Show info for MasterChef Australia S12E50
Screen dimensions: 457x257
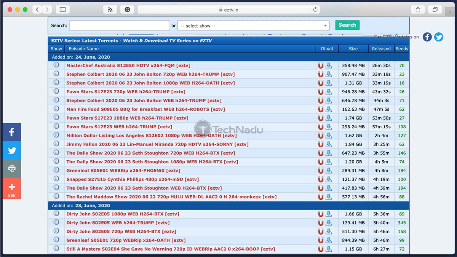pos(56,65)
